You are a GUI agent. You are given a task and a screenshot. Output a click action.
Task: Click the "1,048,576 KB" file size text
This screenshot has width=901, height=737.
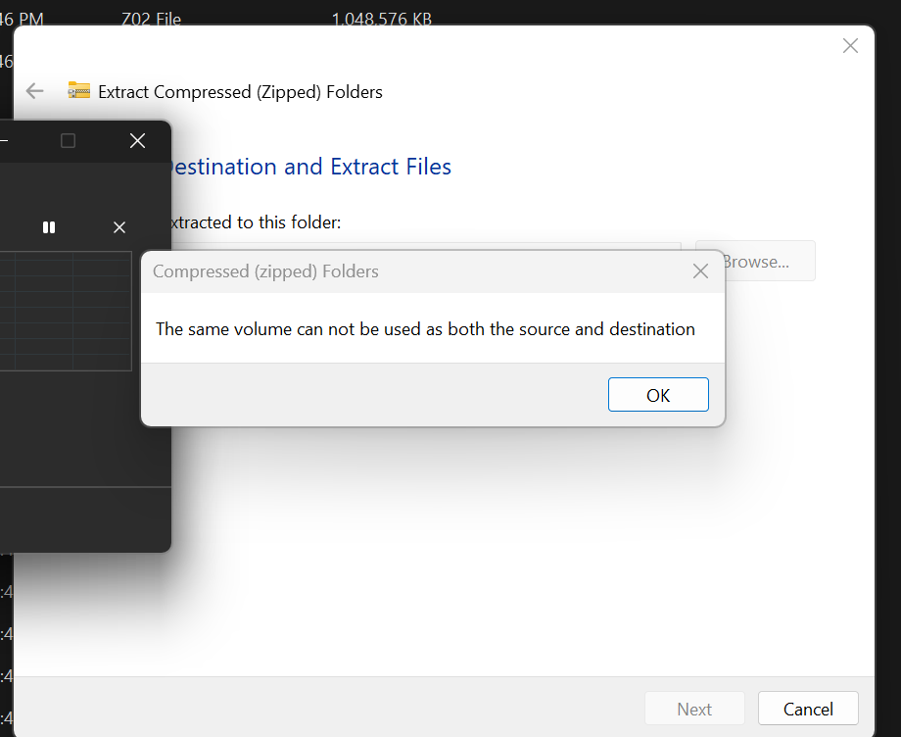click(x=381, y=19)
